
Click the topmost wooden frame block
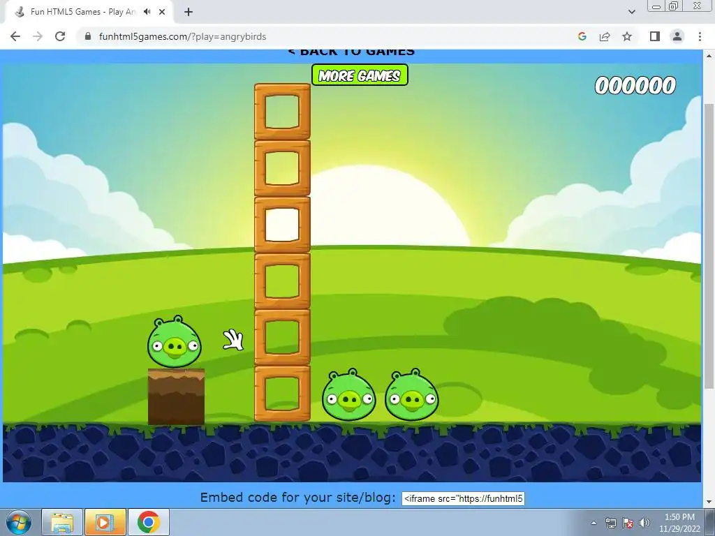coord(282,111)
